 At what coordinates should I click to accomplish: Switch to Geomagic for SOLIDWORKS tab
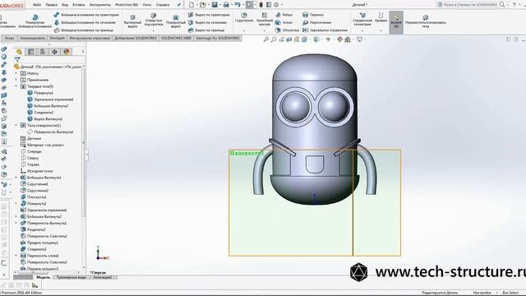218,38
